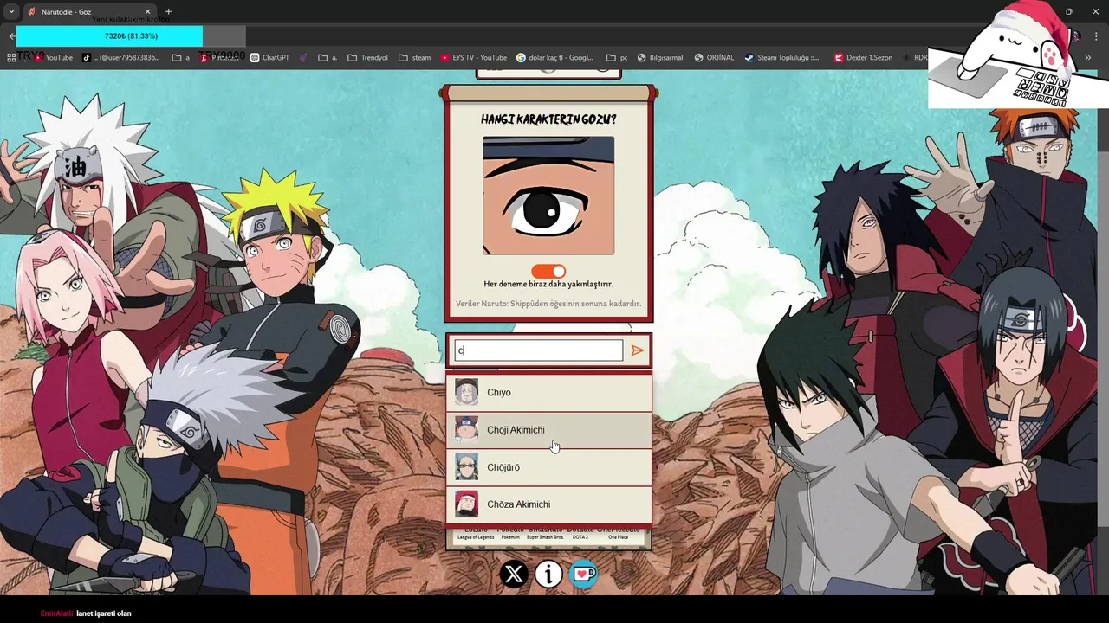
Task: Show more bookmarks with the chevron
Action: point(1087,58)
